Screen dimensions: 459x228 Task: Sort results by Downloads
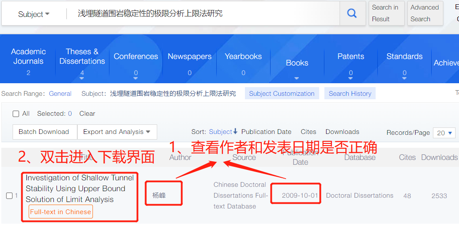point(342,132)
